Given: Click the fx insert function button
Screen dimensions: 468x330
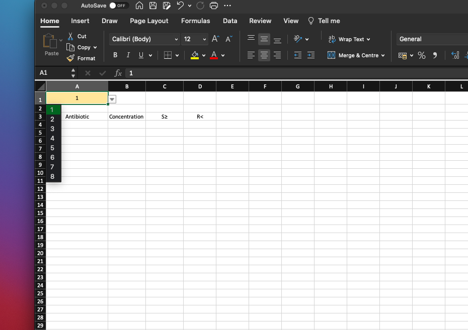Looking at the screenshot, I should tap(118, 73).
